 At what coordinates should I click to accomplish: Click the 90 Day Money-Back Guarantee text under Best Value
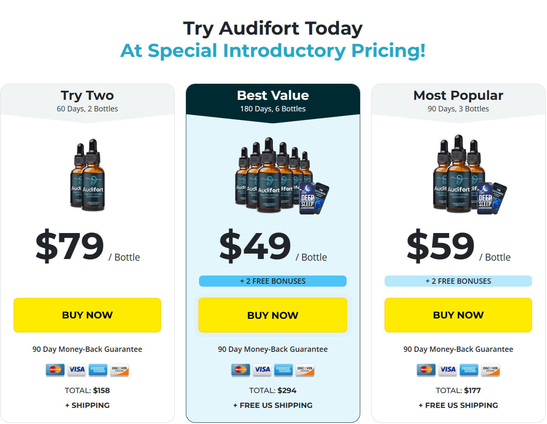click(x=272, y=349)
